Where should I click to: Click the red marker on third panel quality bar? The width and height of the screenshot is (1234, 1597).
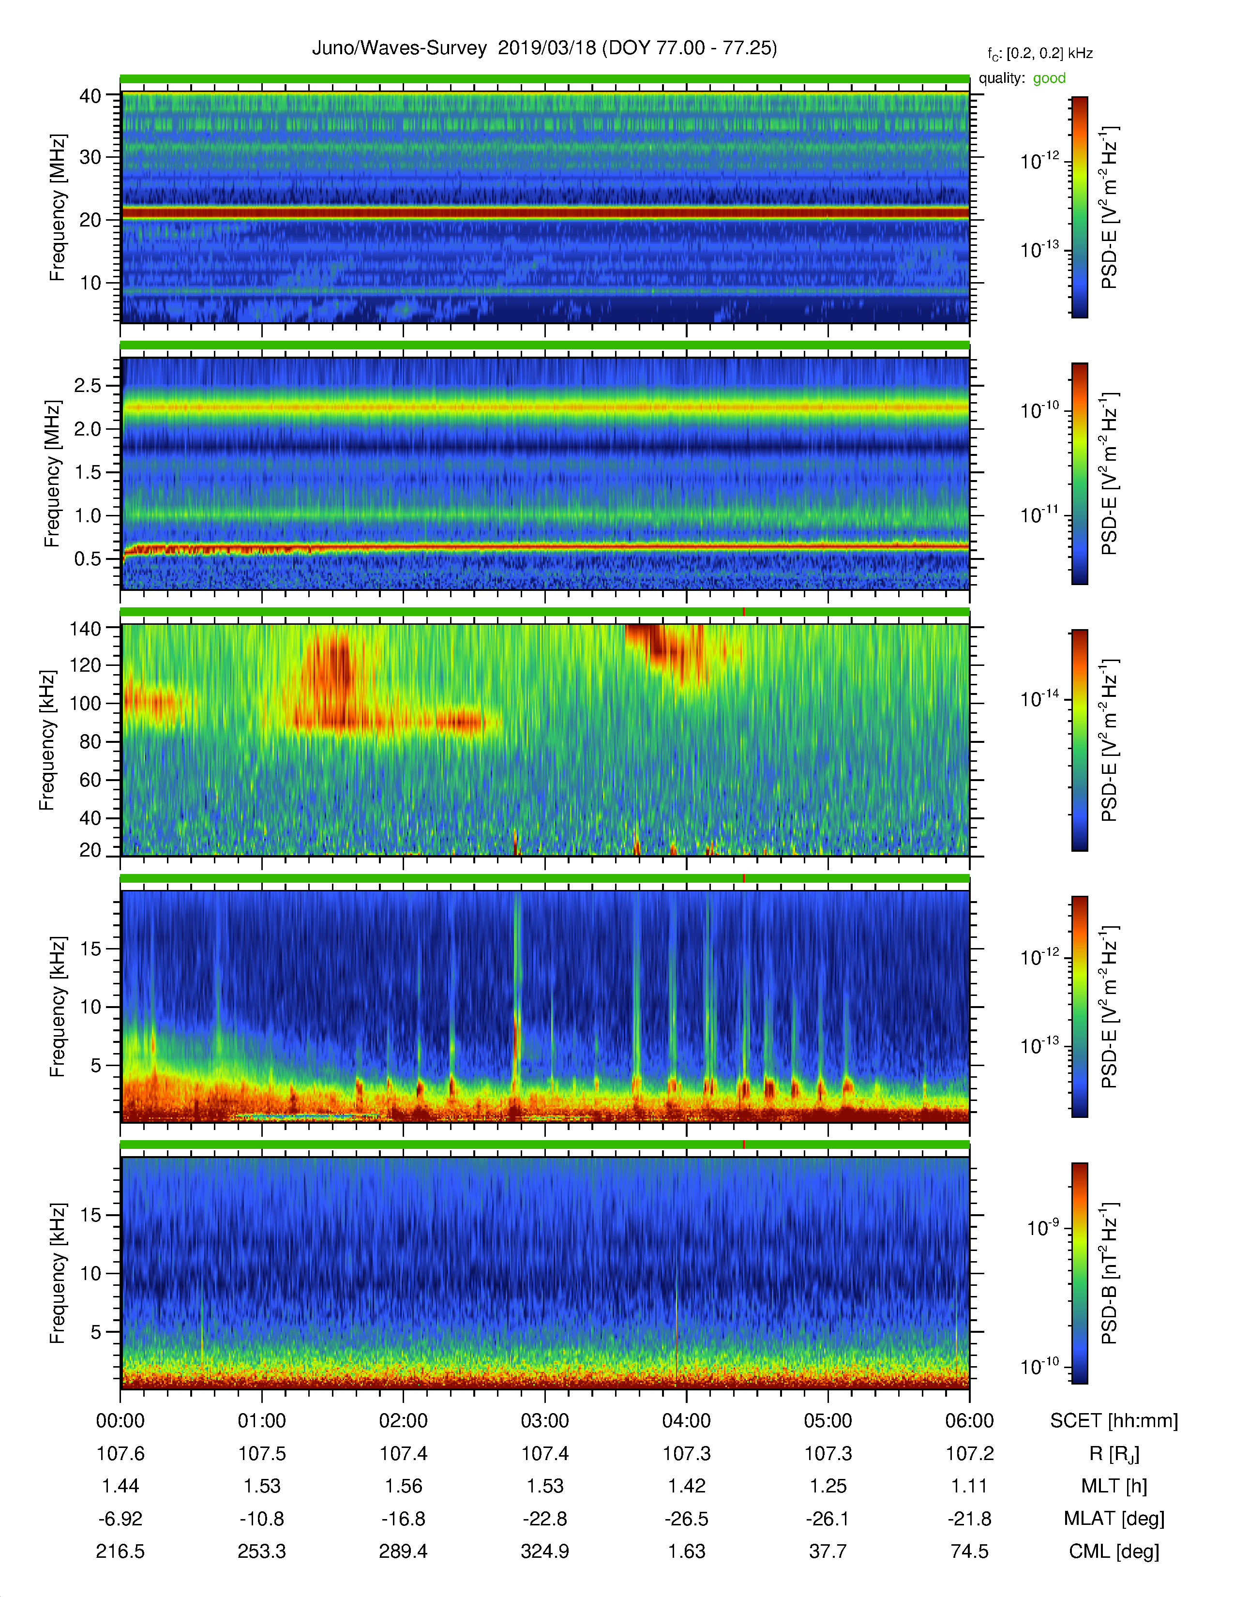(x=743, y=611)
